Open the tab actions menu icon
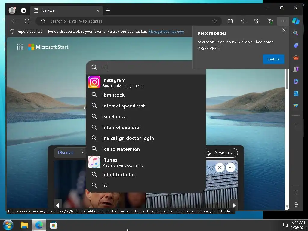 [23, 11]
